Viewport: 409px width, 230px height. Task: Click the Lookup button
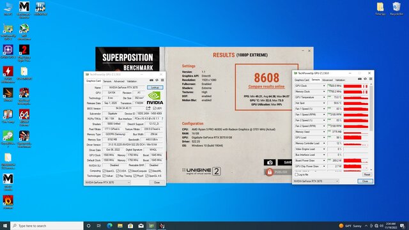coord(155,88)
